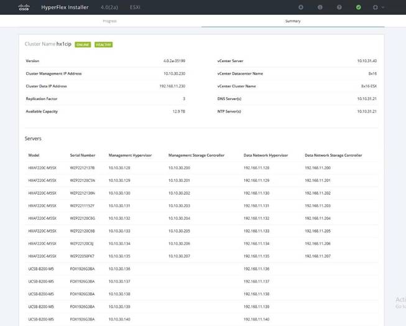Click vCenter Server value 10.10.31.40
Viewport: 406px width, 326px height.
coord(367,61)
